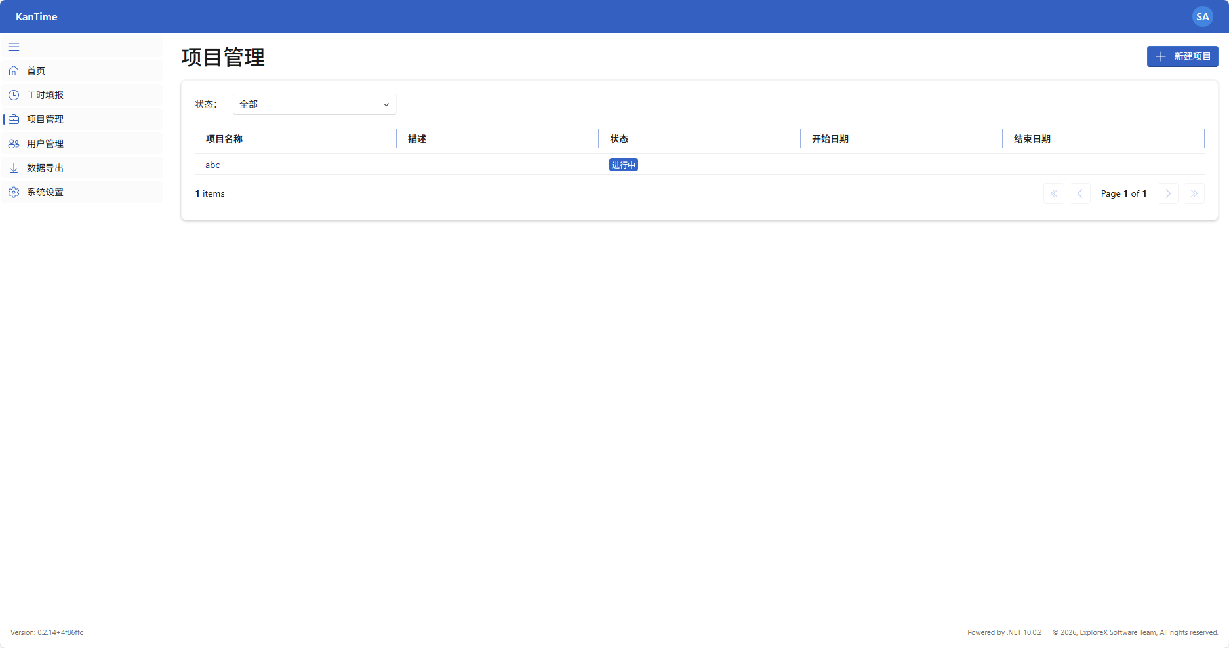1229x648 pixels.
Task: Click the dropdown chevron arrow beside 全部
Action: pyautogui.click(x=386, y=105)
